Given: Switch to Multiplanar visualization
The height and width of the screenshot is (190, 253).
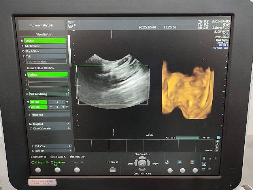Looking at the screenshot, I should point(45,46).
